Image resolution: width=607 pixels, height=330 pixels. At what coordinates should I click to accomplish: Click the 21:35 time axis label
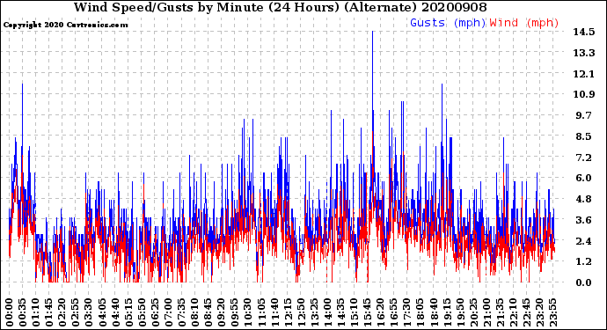tap(500, 312)
